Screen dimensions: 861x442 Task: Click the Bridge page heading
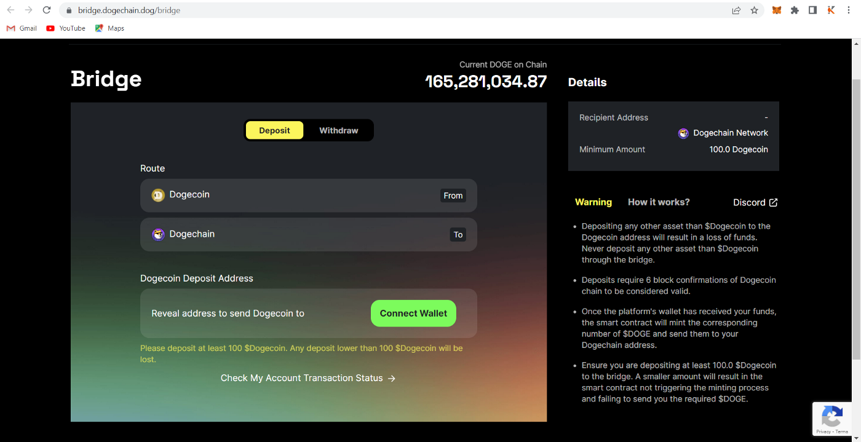click(106, 79)
